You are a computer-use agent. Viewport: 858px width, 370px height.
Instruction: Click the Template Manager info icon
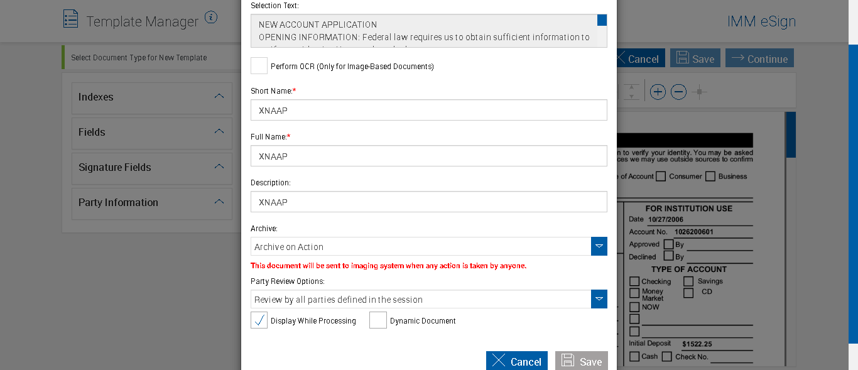(211, 18)
